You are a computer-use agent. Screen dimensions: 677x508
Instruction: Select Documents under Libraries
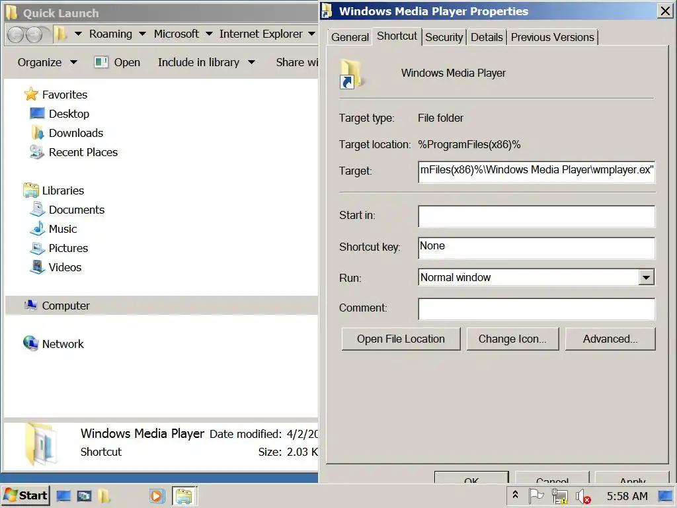[77, 210]
